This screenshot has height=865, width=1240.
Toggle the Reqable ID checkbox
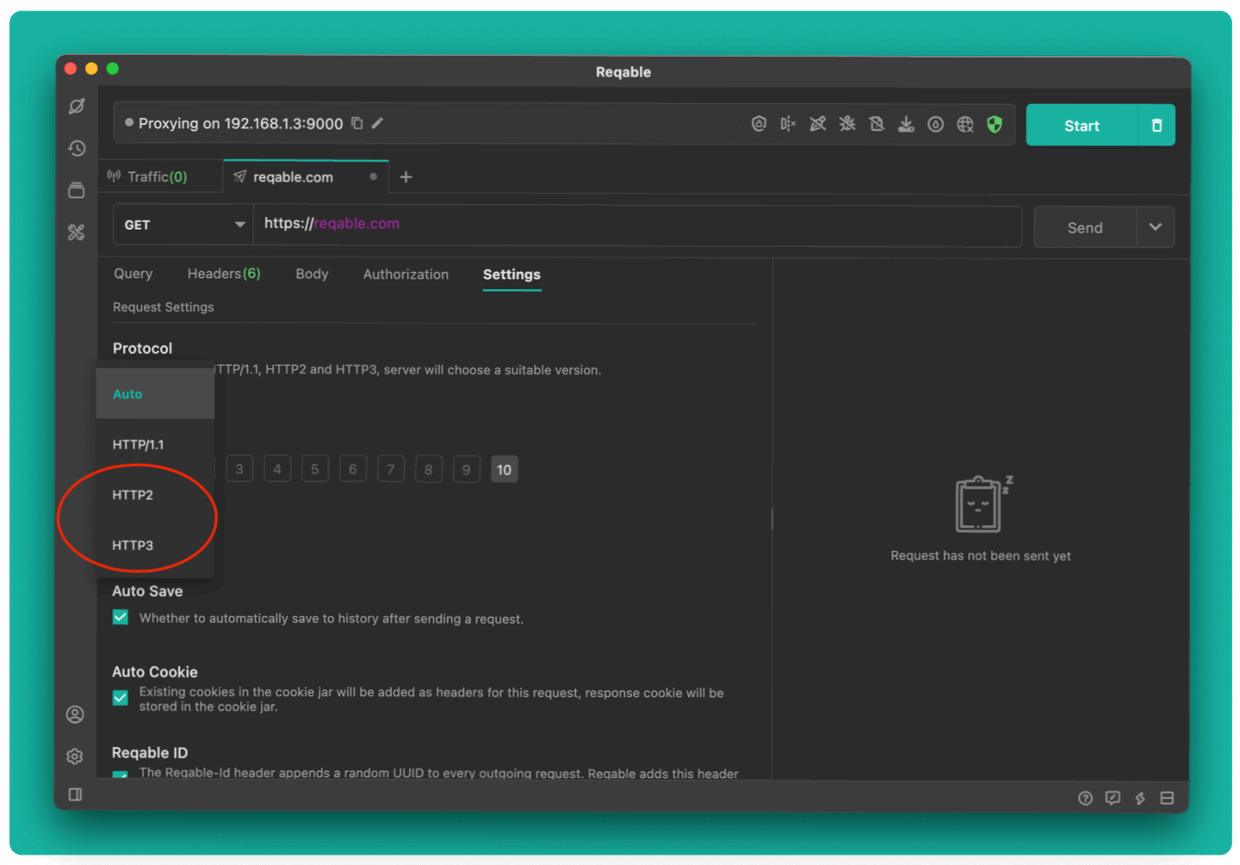tap(121, 775)
